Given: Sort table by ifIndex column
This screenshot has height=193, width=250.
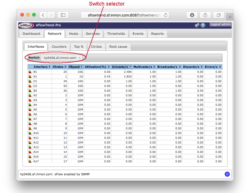Looking at the screenshot, I should tap(59, 67).
